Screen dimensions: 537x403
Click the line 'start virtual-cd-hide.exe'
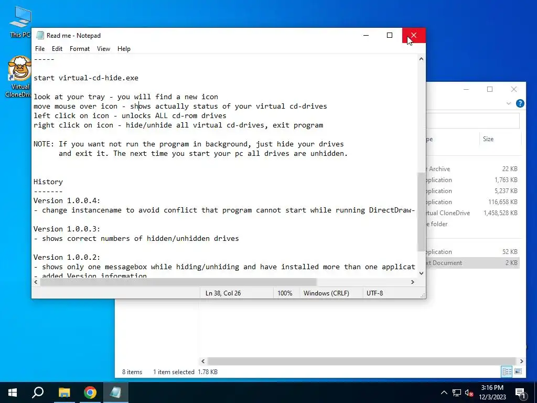click(86, 78)
